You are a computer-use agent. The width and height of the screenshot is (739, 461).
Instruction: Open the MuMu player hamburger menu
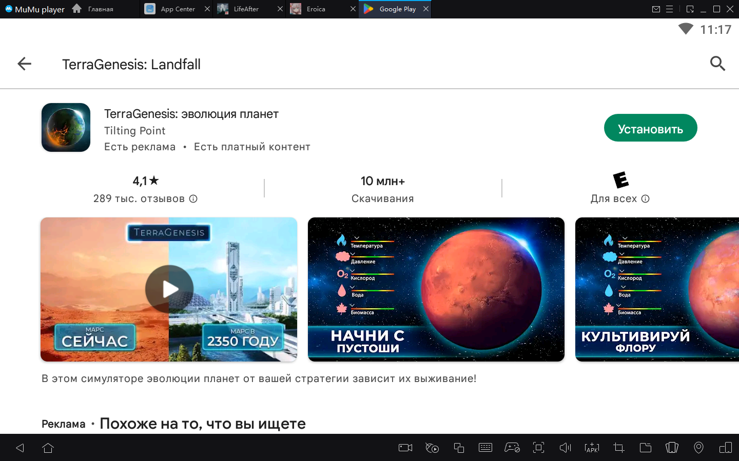coord(669,9)
